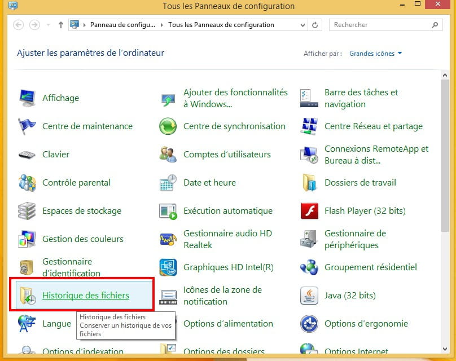Click the vertical scrollbar thumb

(x=445, y=156)
